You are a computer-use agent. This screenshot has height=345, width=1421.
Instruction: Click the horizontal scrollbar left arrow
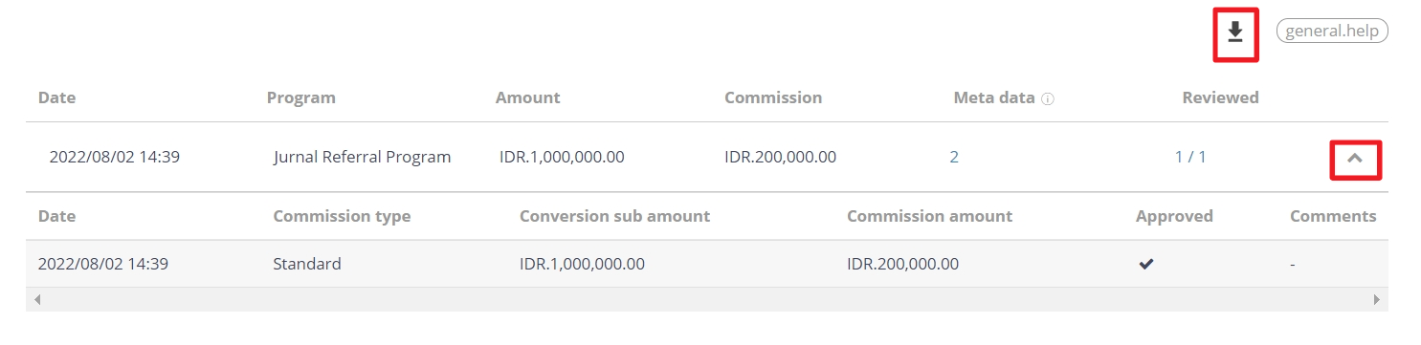[x=37, y=299]
